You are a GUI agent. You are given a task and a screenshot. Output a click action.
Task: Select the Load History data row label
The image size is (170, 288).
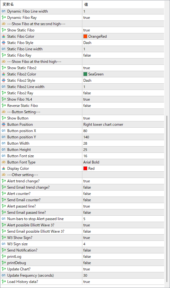pos(23,282)
